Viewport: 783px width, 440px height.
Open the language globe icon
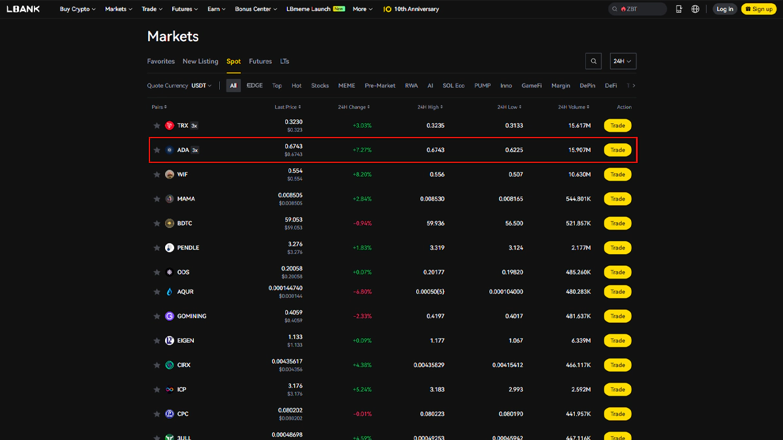coord(696,9)
